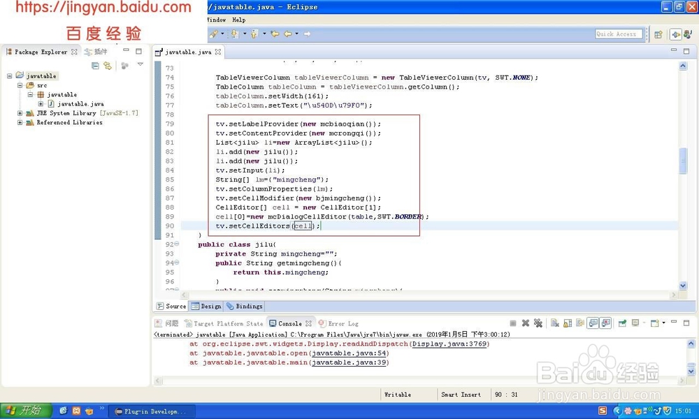699x419 pixels.
Task: Click the Back navigation arrow
Action: [288, 34]
